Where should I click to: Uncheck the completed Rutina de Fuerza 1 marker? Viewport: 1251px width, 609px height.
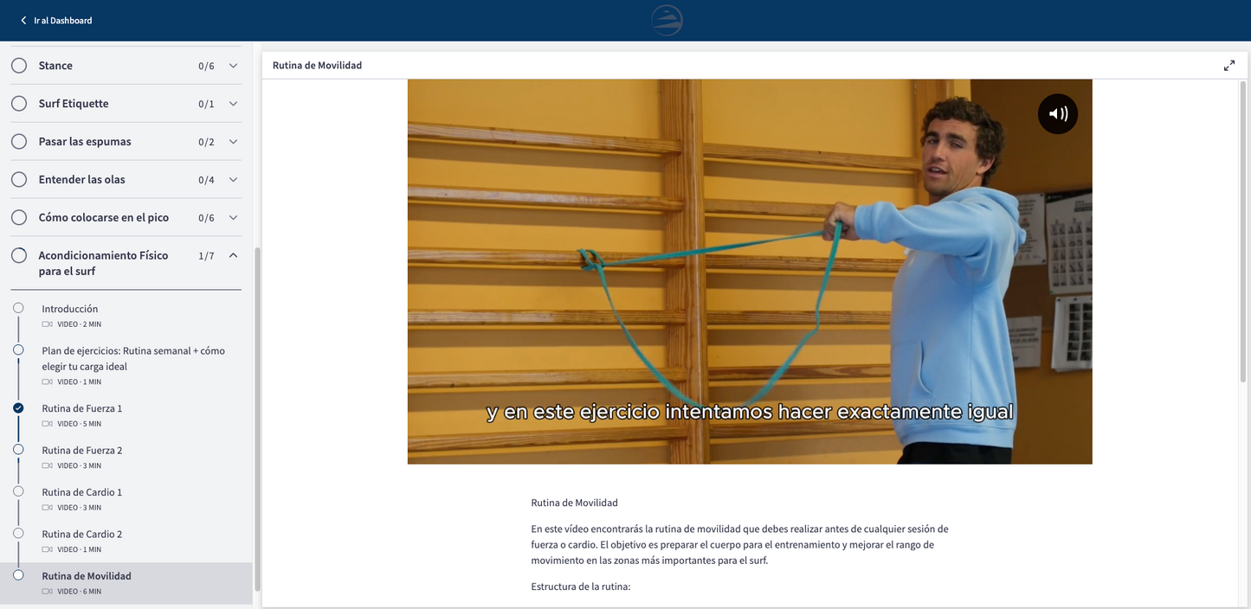pyautogui.click(x=18, y=407)
